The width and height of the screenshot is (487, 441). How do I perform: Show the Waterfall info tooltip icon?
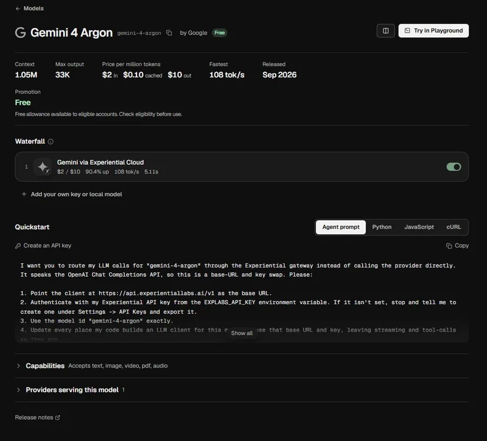point(51,142)
